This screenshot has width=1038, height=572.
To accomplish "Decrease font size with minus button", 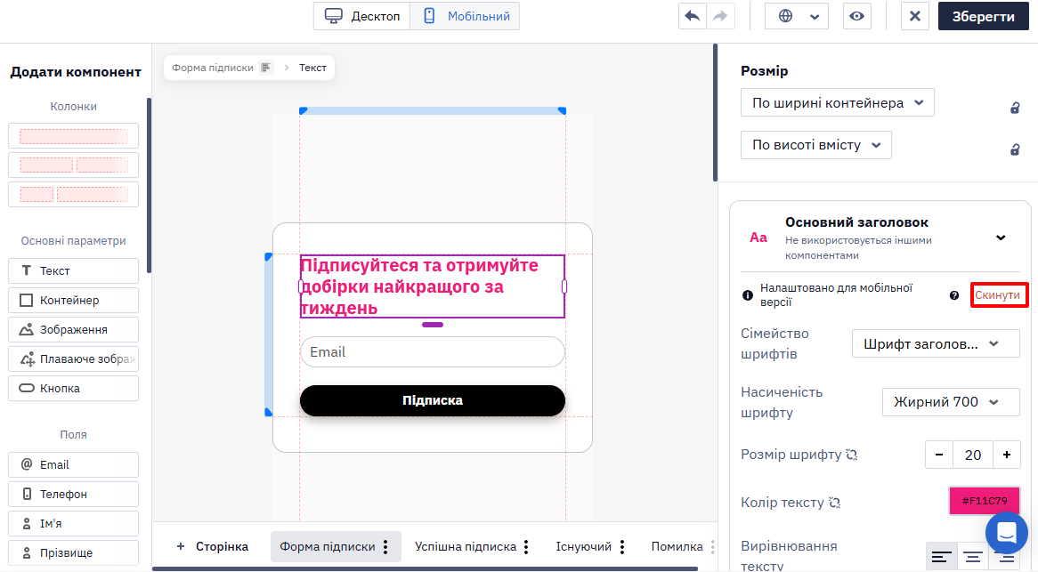I will (938, 455).
